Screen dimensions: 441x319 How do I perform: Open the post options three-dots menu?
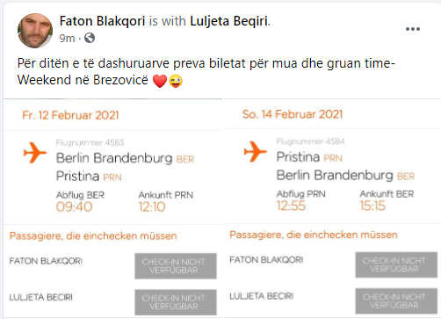[x=413, y=29]
